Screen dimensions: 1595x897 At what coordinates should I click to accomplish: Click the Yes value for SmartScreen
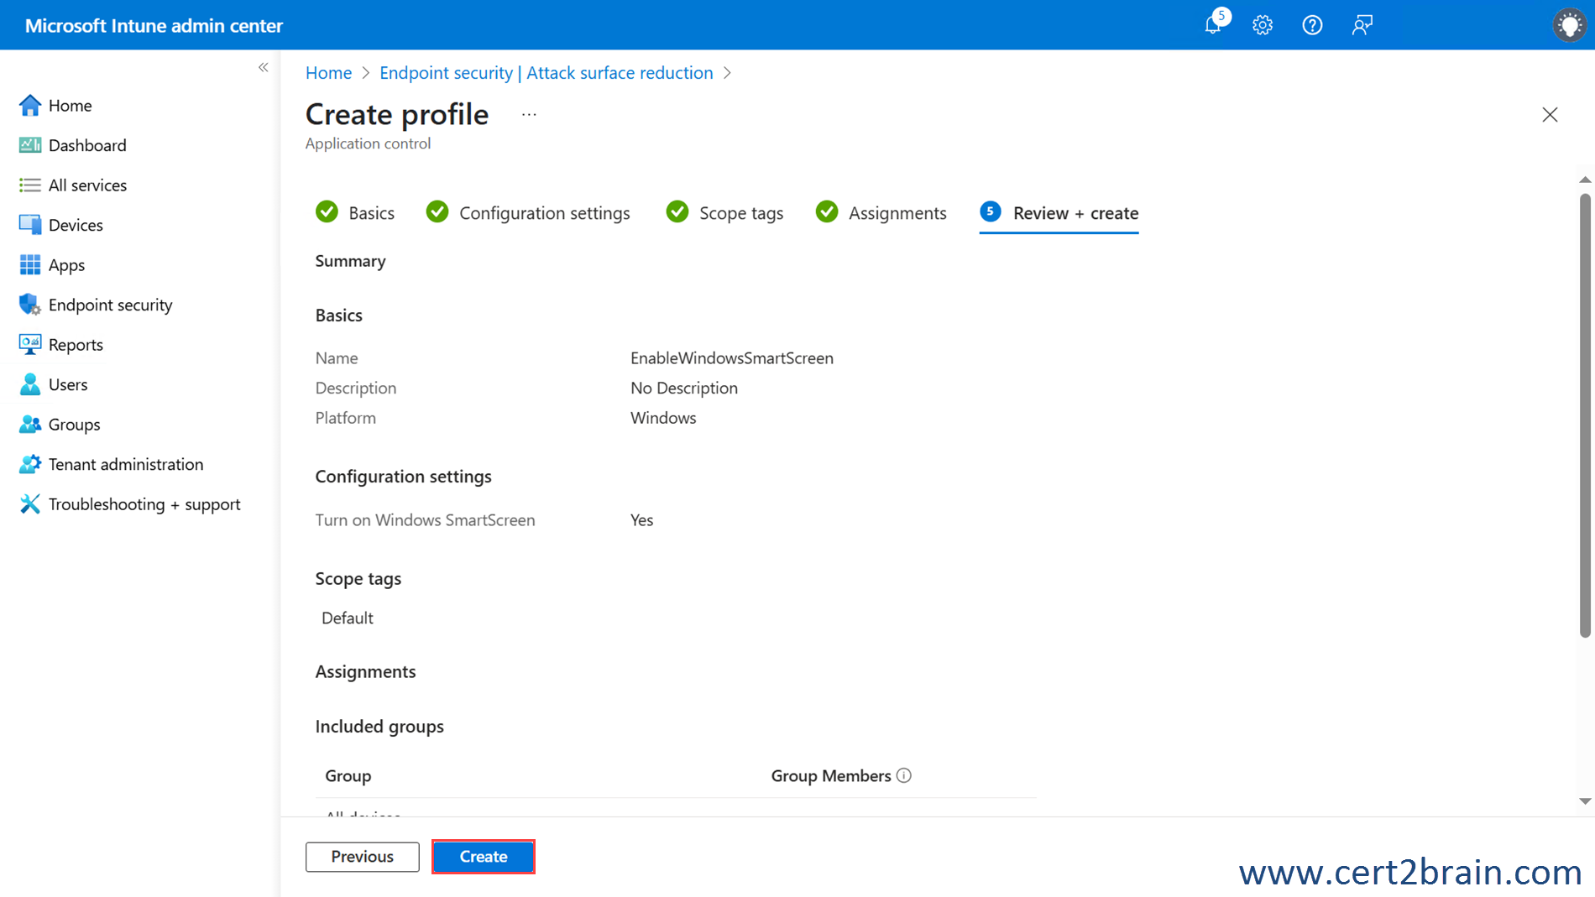click(641, 520)
